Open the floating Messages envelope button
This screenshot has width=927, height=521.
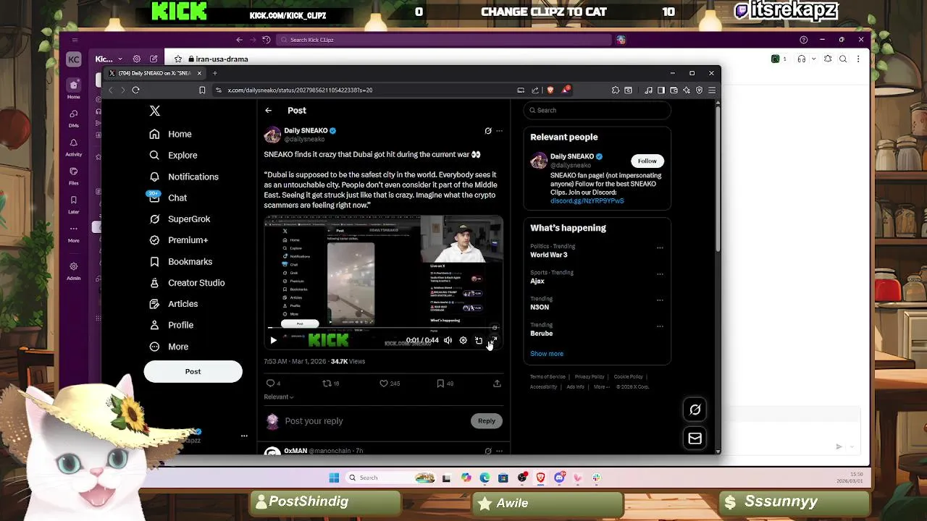click(695, 439)
